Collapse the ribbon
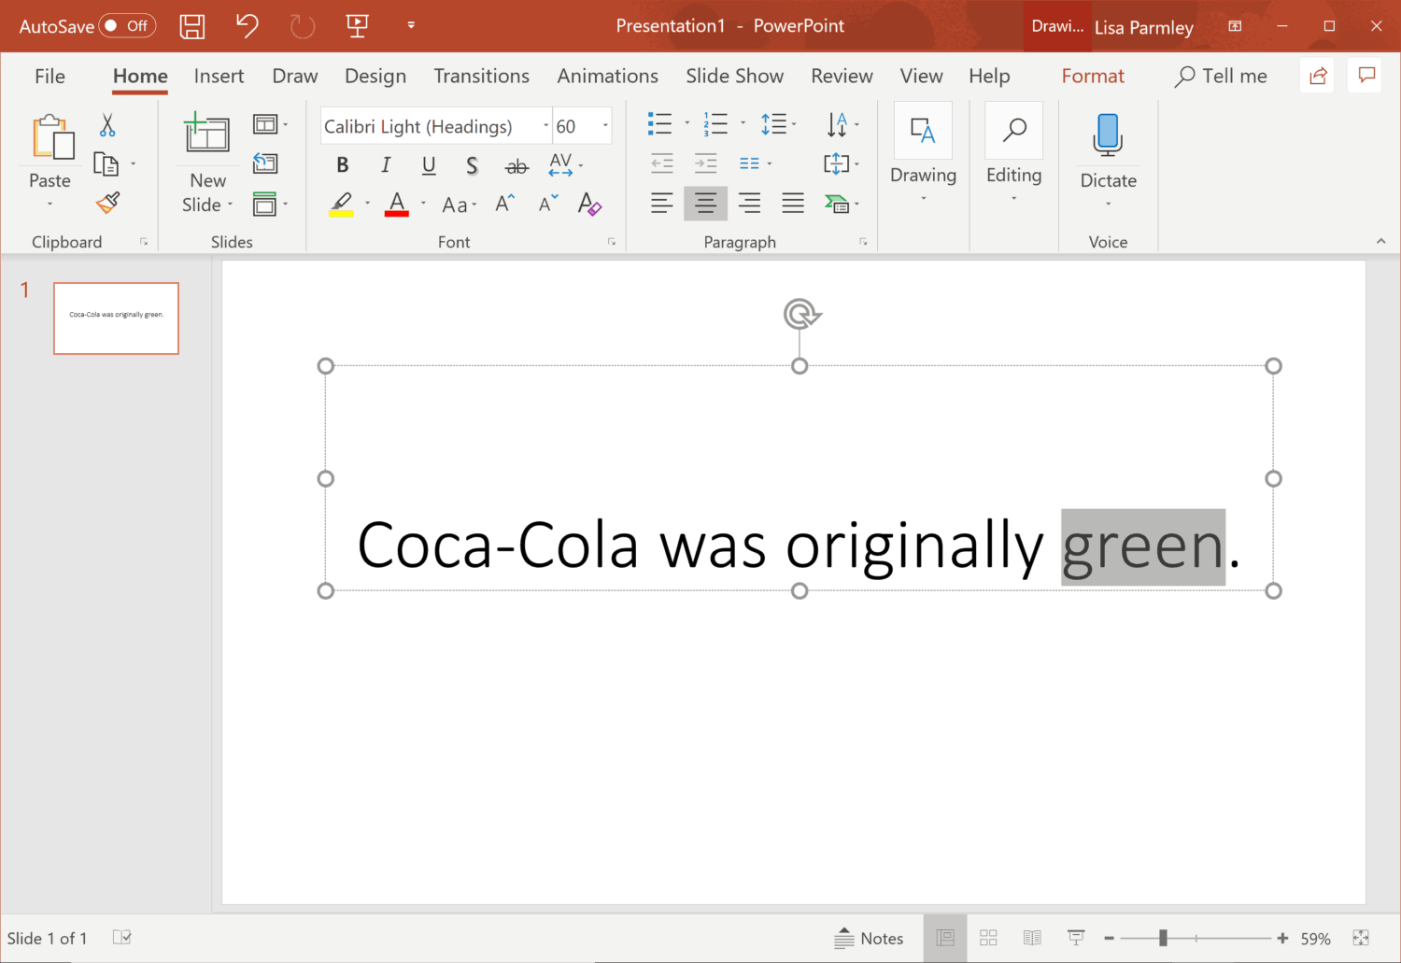 [1380, 241]
